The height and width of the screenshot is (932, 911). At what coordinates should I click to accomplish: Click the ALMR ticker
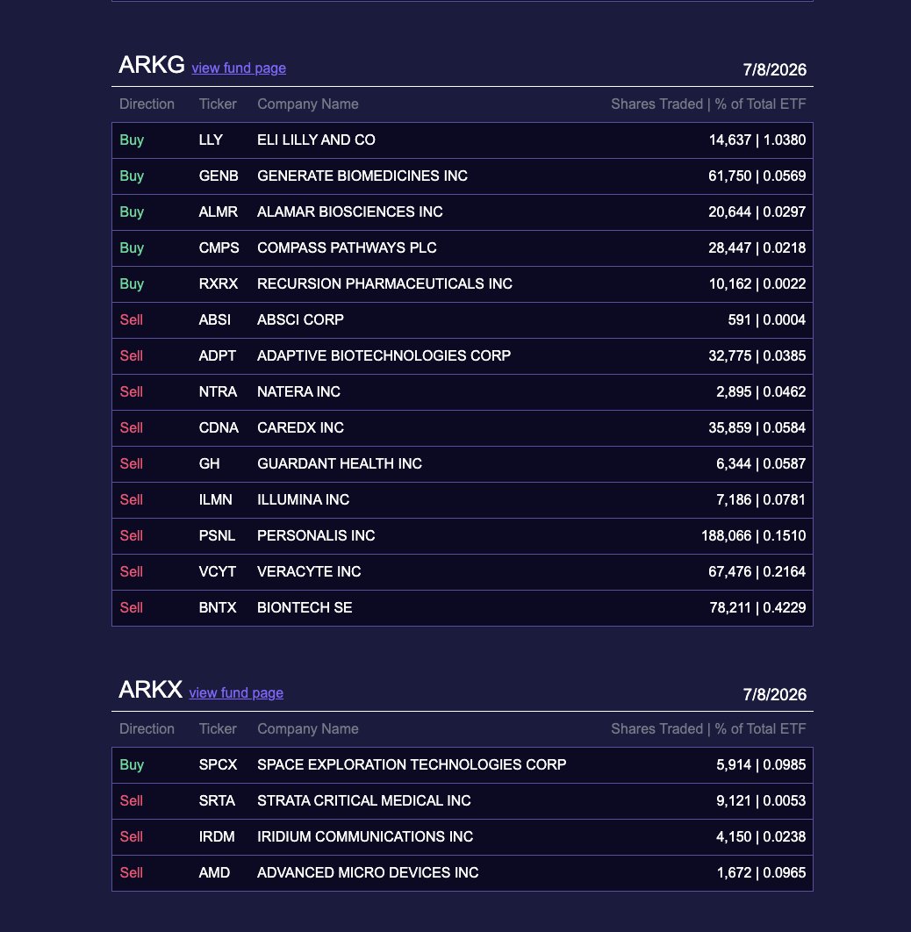218,212
